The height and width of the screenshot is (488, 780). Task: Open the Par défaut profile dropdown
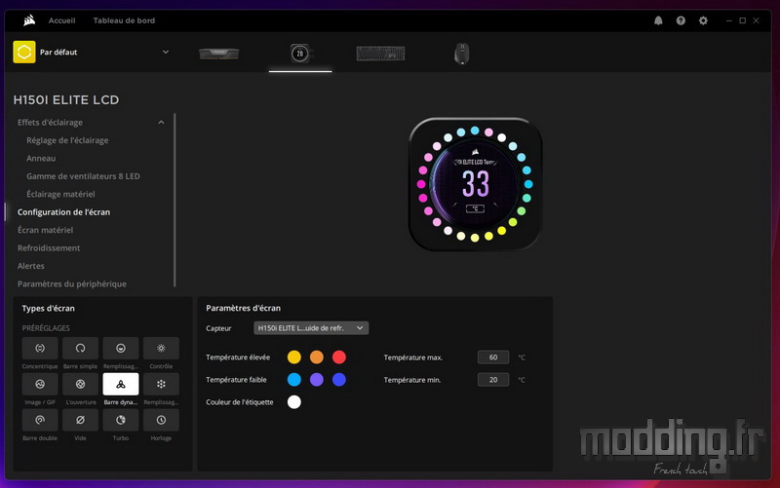point(165,52)
